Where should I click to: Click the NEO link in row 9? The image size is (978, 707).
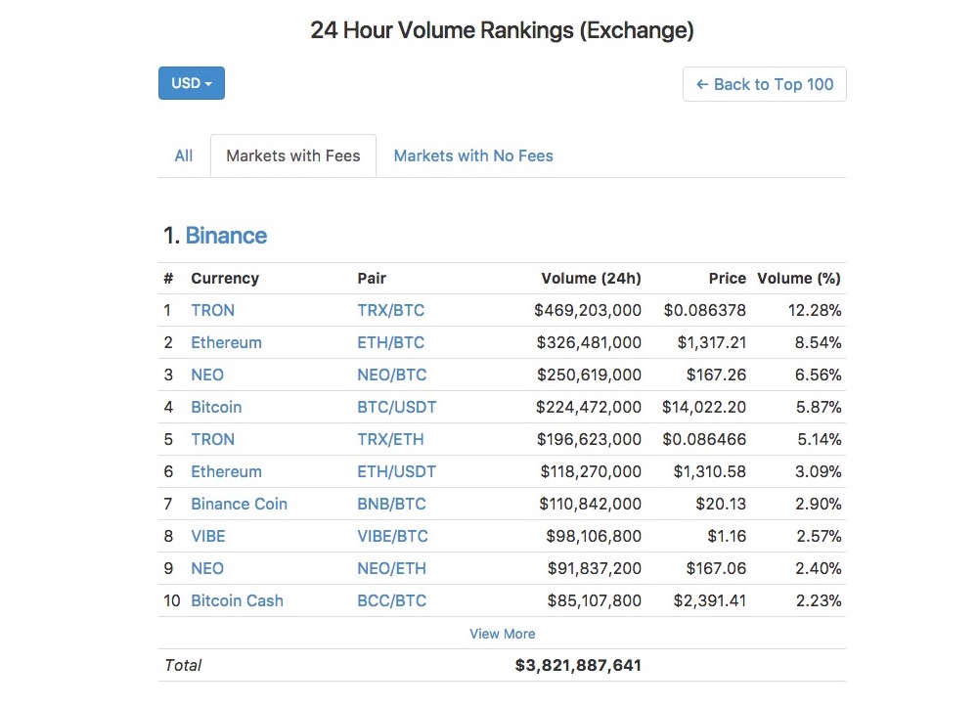[x=207, y=568]
